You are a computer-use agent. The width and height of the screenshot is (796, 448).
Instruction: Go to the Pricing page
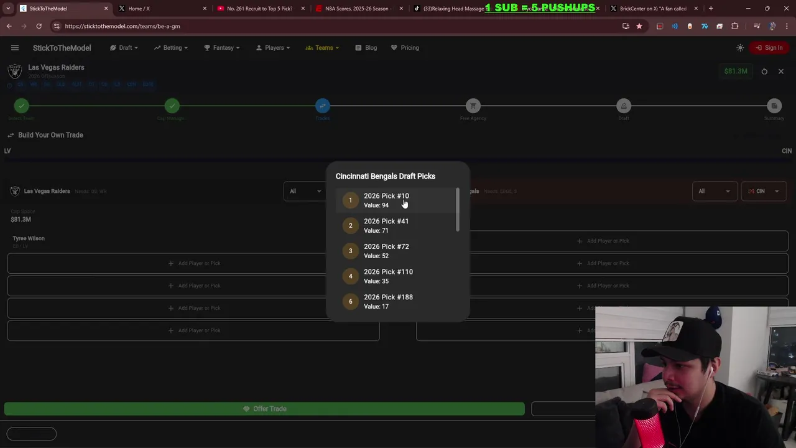[x=405, y=48]
